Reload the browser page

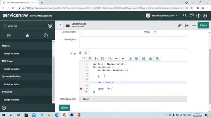click(13, 8)
